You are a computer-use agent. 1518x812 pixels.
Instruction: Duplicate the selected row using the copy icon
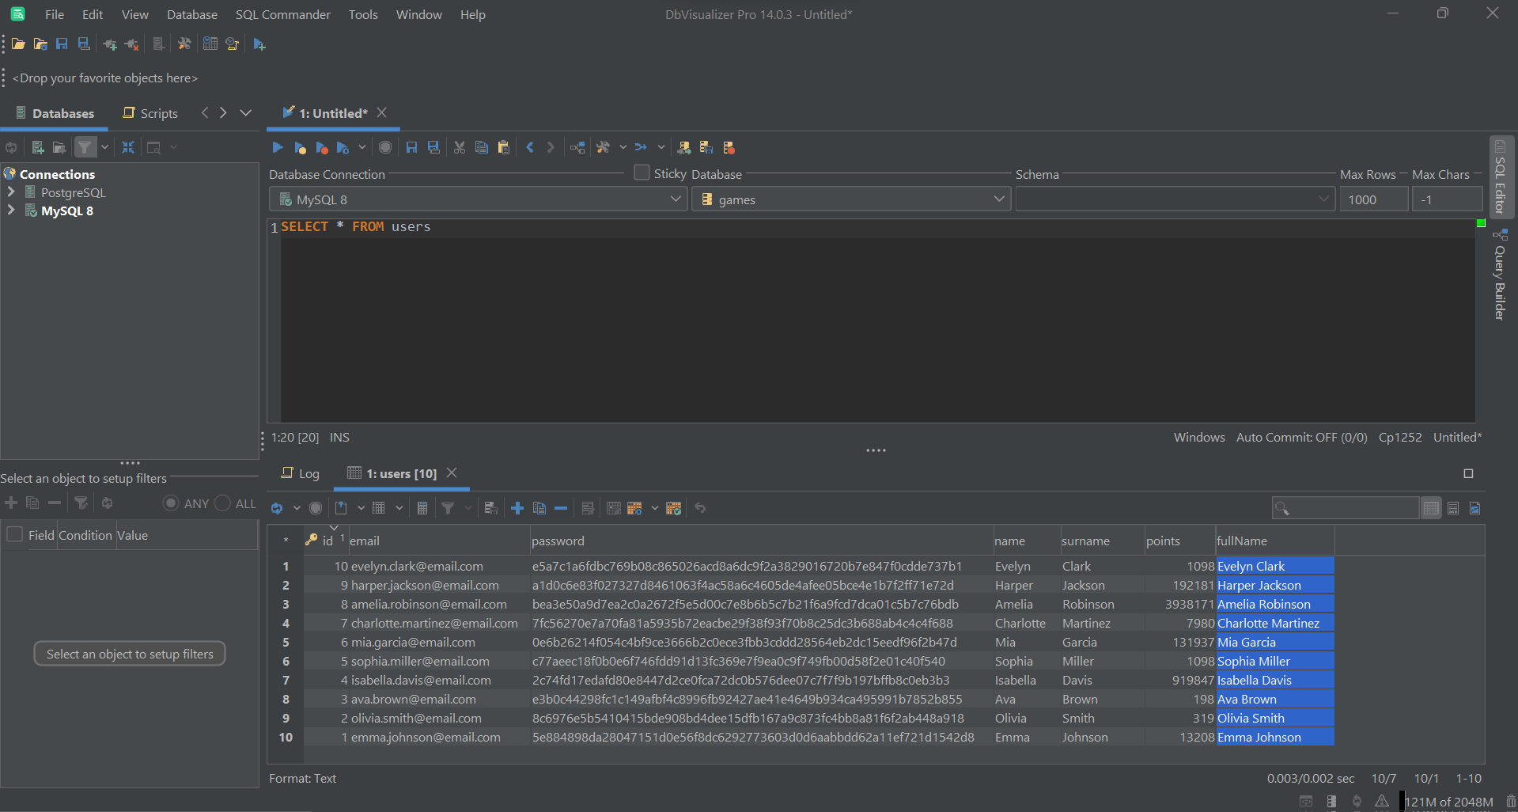pos(539,507)
